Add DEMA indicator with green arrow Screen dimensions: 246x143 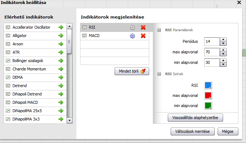tap(61, 77)
